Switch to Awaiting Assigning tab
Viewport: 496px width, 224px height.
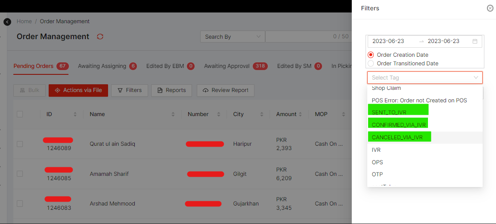click(x=102, y=66)
